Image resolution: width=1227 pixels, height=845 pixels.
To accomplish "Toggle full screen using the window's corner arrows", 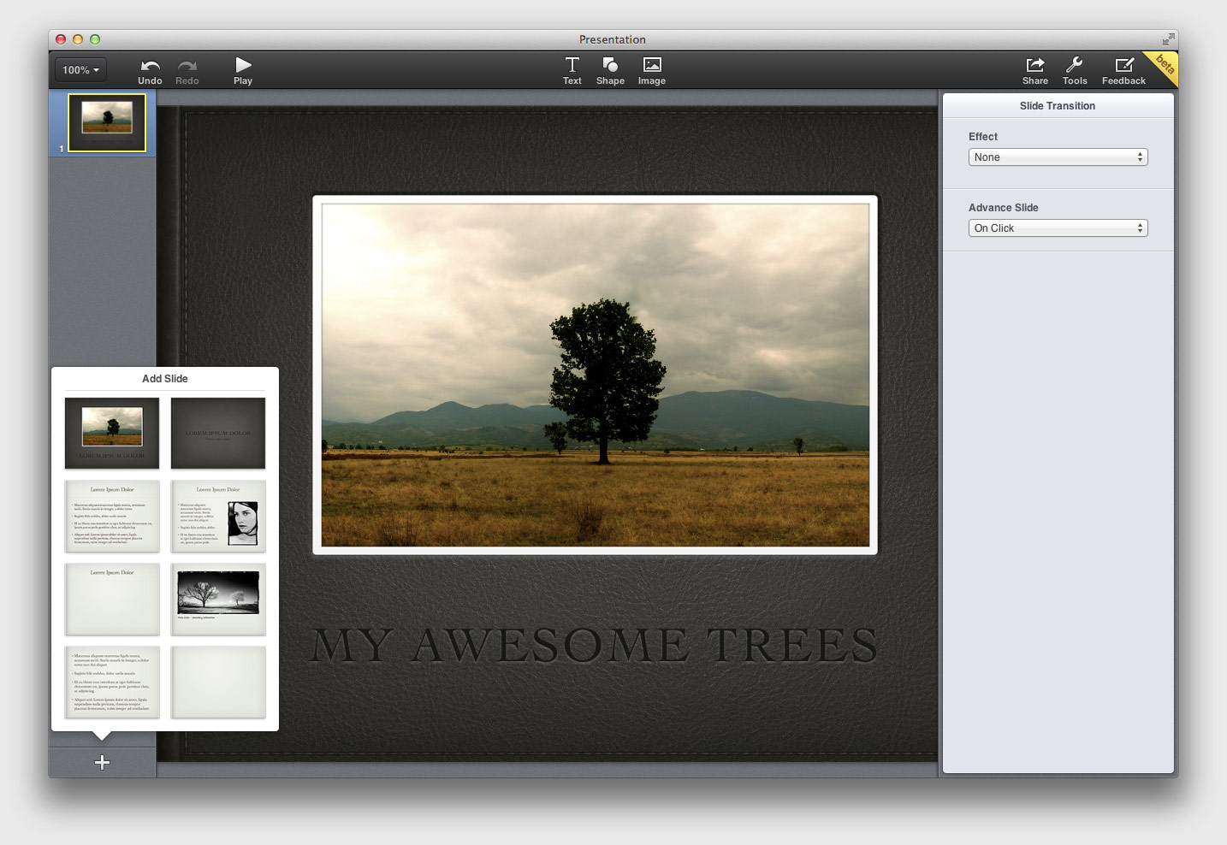I will pos(1168,39).
